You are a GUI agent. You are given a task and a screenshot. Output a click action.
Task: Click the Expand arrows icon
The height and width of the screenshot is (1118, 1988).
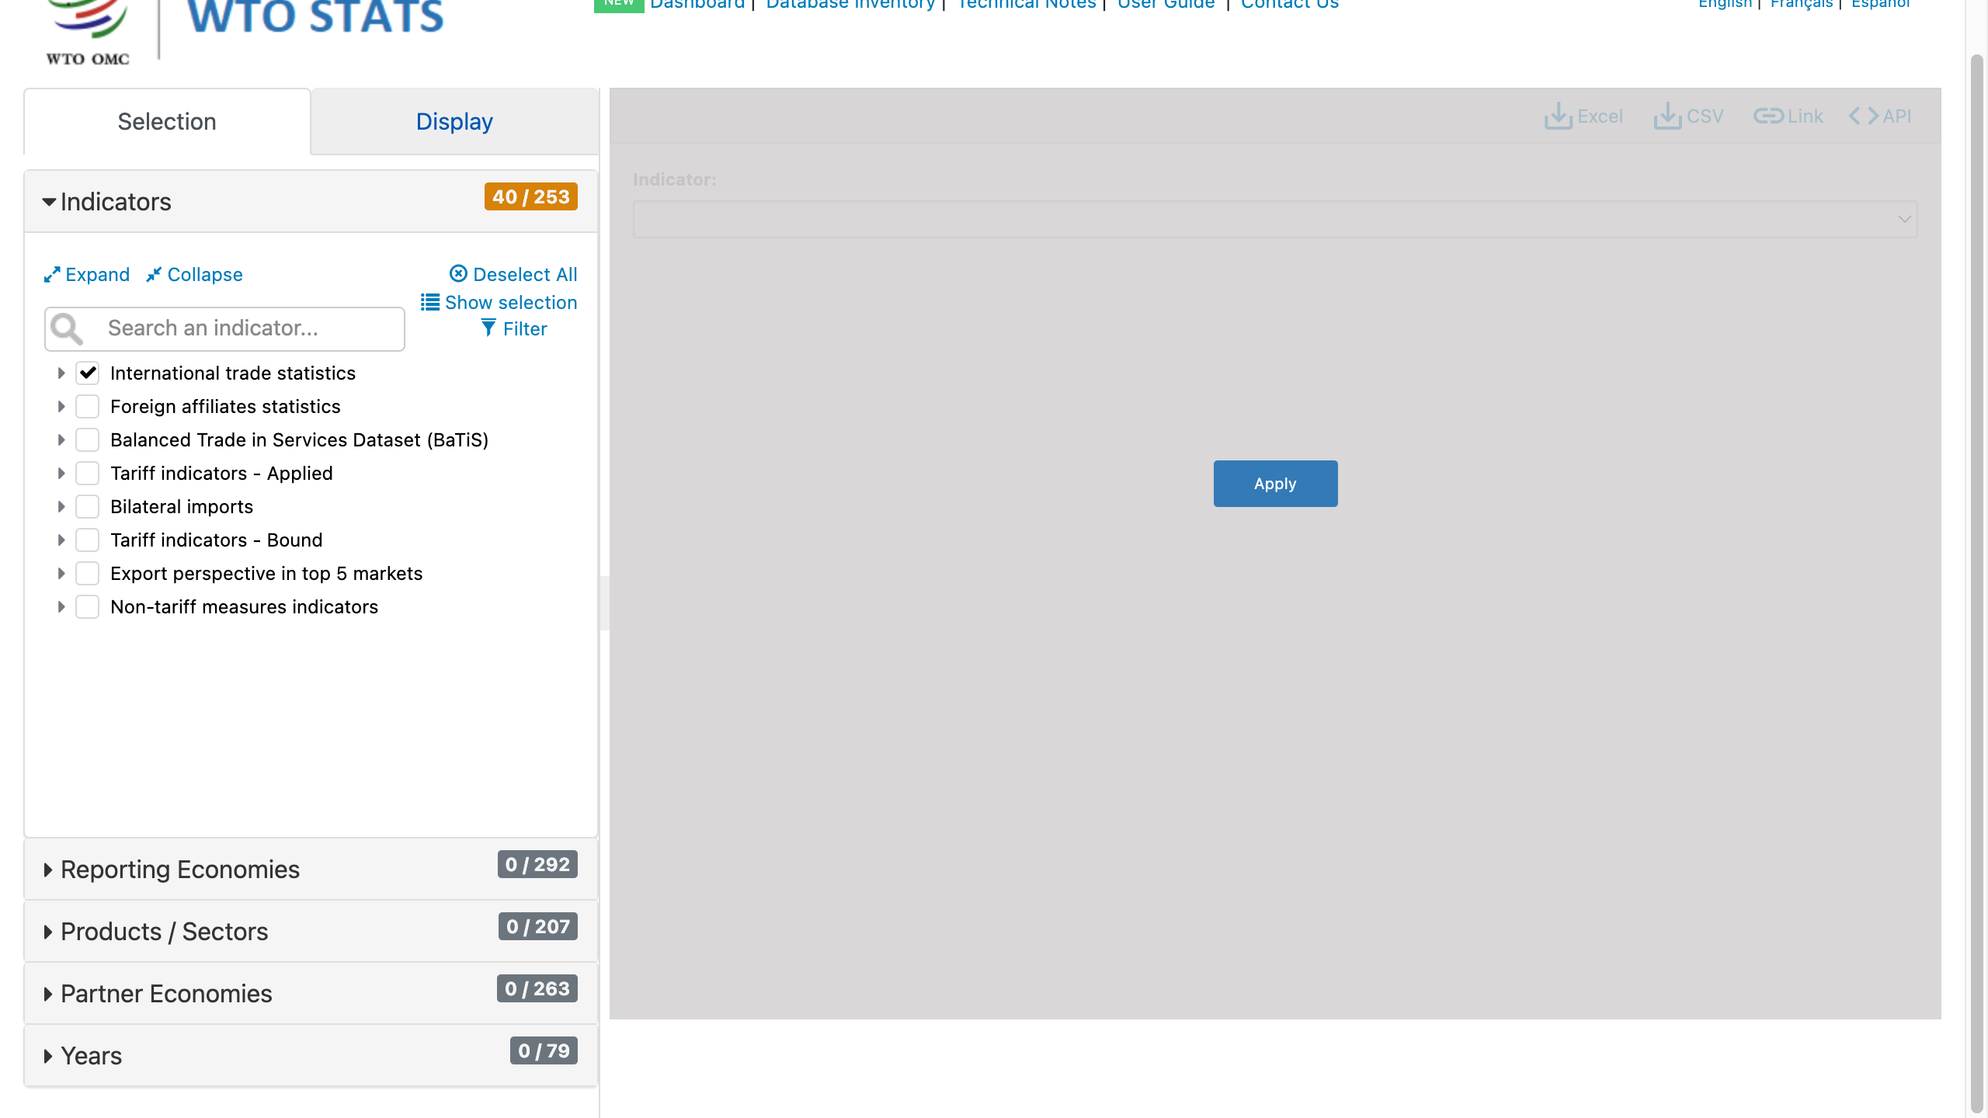point(52,275)
